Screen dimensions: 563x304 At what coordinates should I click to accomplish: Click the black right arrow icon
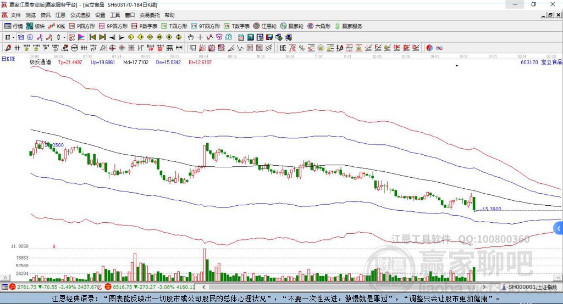(x=122, y=37)
